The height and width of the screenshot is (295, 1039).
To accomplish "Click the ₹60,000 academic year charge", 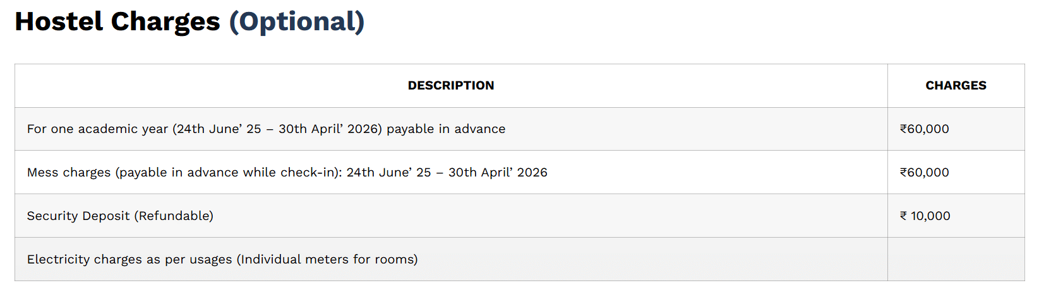I will [x=924, y=129].
